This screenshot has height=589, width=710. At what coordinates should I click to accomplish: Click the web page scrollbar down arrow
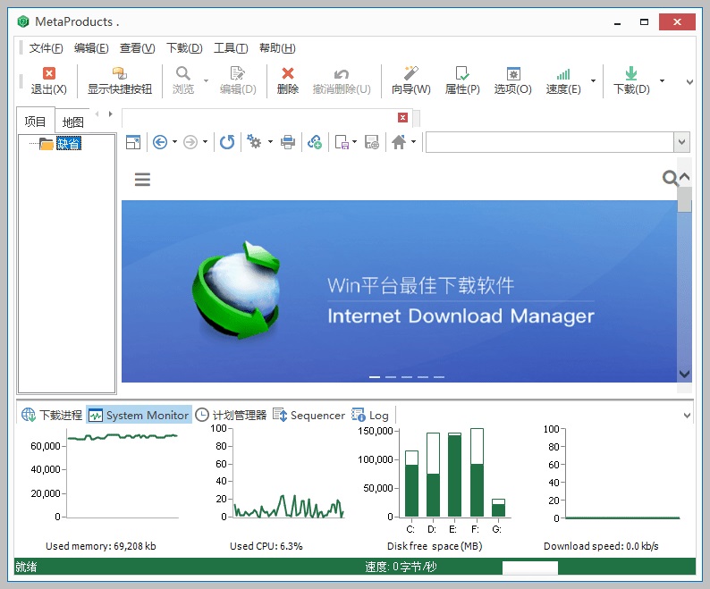point(684,374)
